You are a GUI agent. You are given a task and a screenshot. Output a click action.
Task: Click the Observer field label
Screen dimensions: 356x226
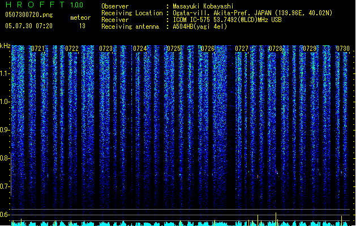pos(115,6)
